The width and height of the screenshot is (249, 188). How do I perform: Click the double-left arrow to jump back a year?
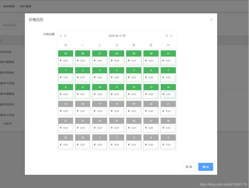(60, 35)
